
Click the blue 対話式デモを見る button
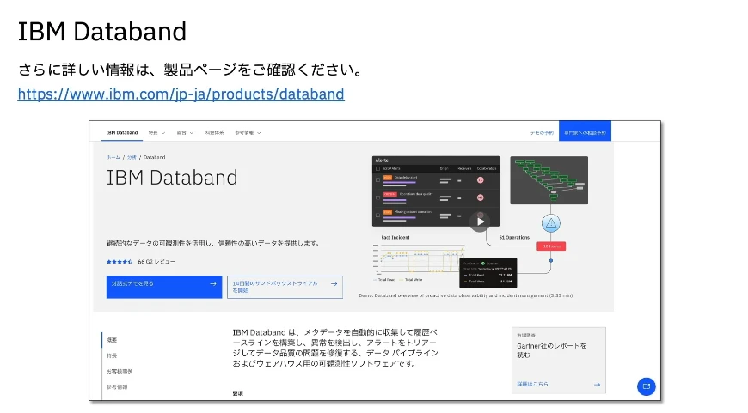point(164,287)
